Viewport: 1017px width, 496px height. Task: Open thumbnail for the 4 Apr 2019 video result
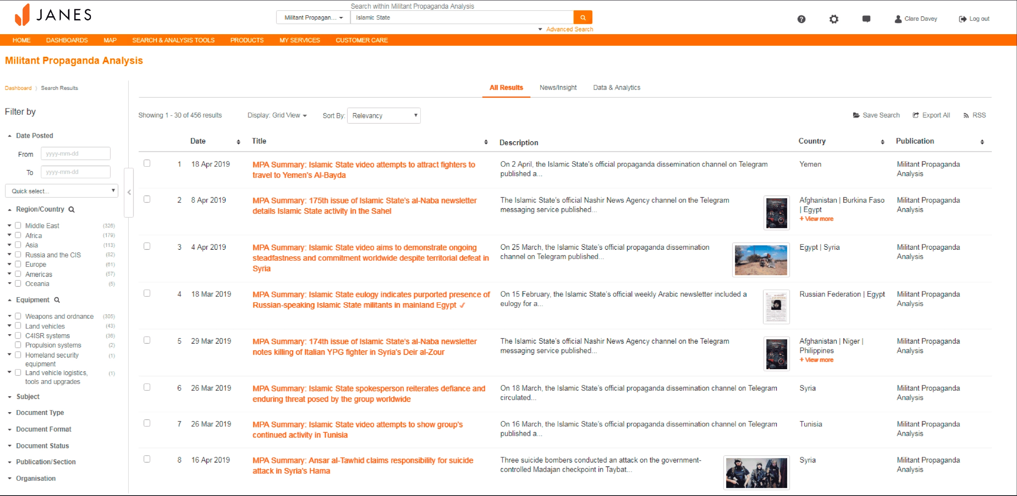click(x=761, y=260)
